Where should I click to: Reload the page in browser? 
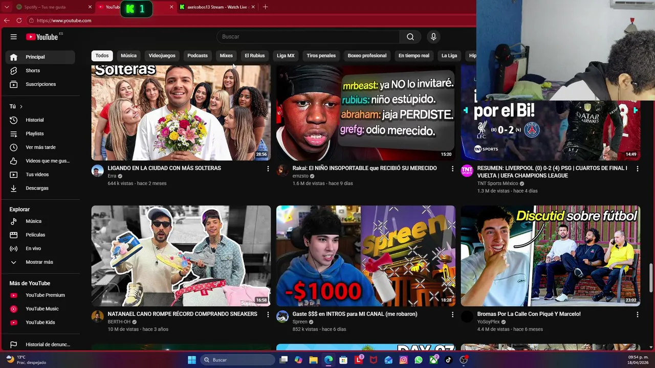(x=19, y=20)
